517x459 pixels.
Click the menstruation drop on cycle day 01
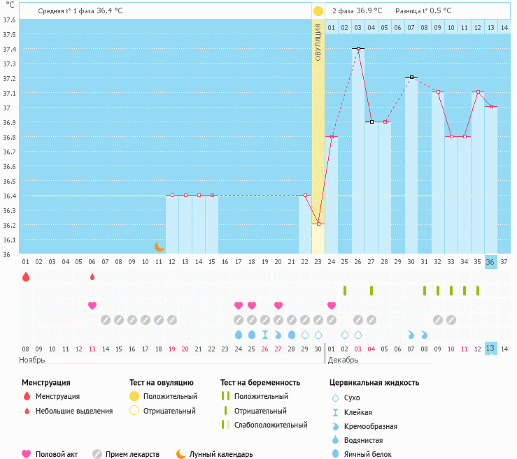click(x=26, y=277)
